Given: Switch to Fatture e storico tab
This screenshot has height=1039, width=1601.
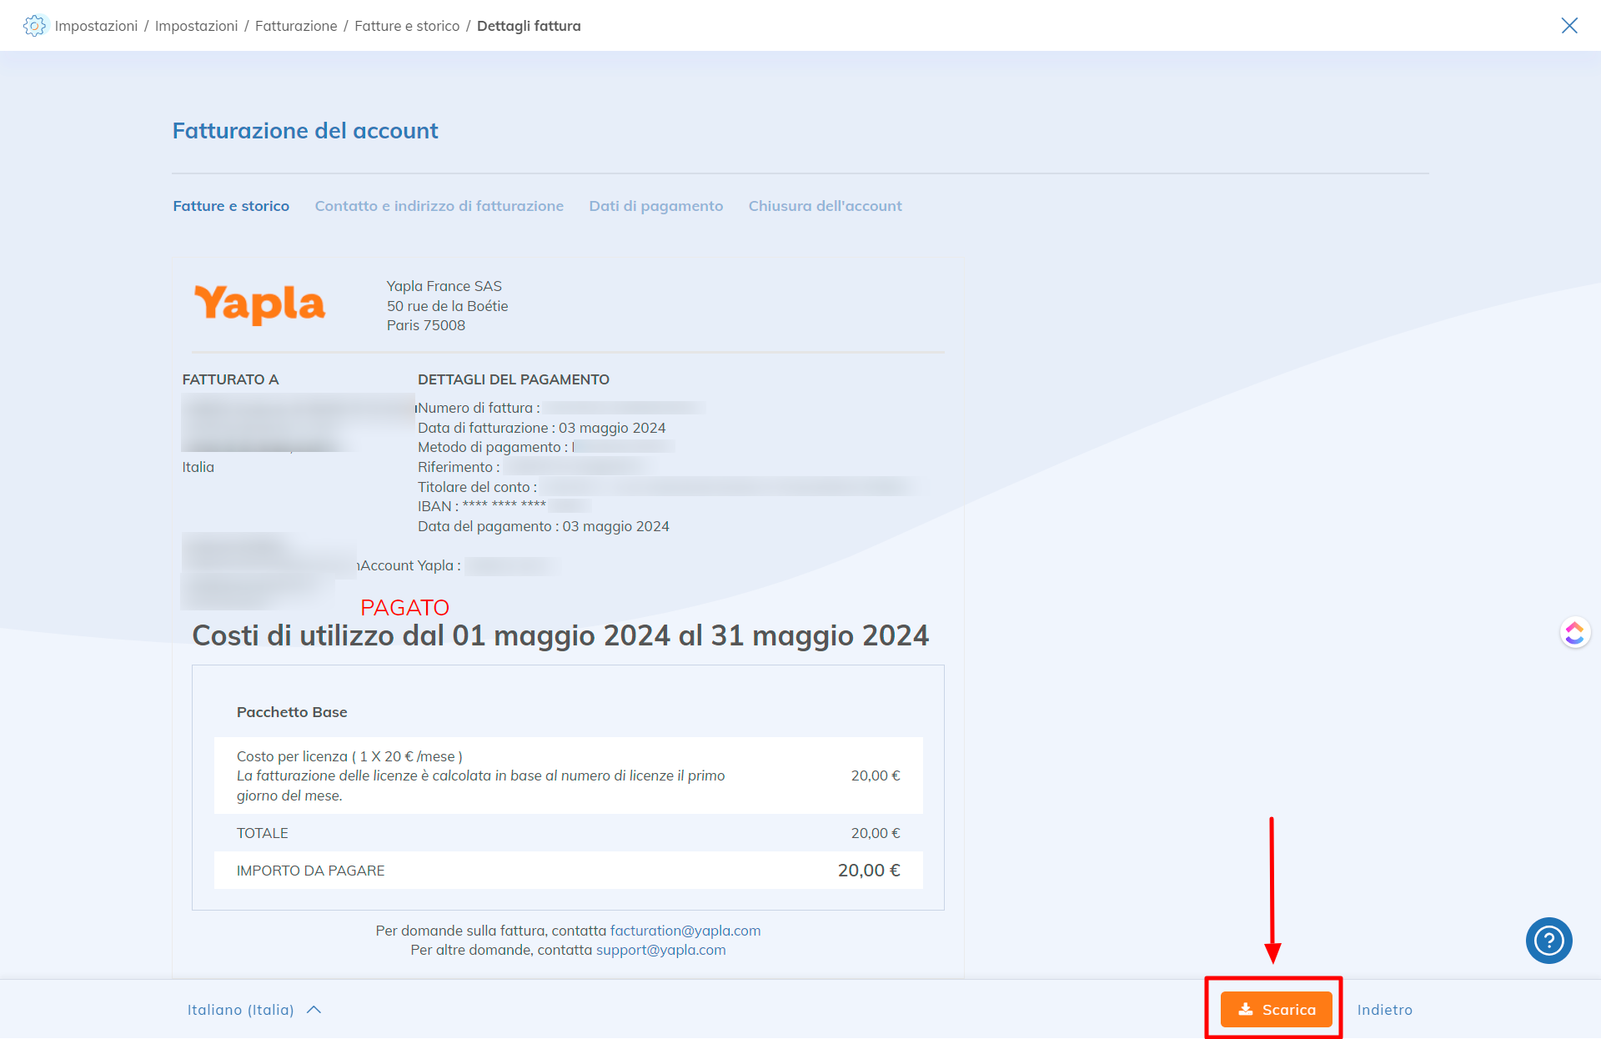Looking at the screenshot, I should [x=231, y=206].
